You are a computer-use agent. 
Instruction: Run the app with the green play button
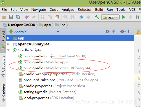point(124,17)
